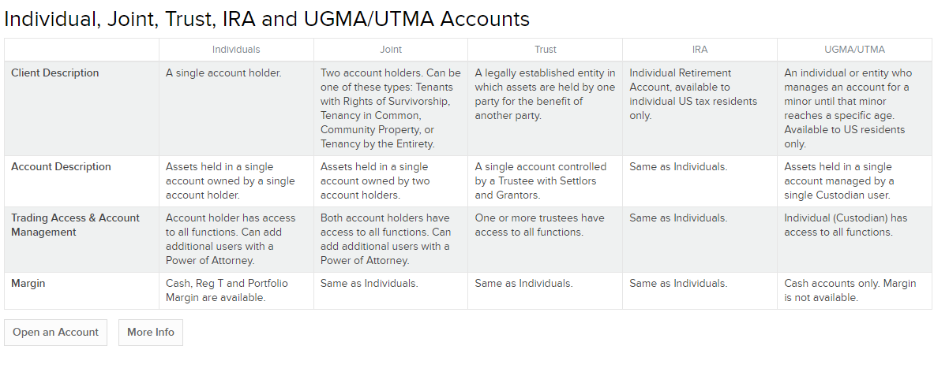Screen dimensions: 949x372
Task: Click the Margin row label
Action: click(28, 284)
